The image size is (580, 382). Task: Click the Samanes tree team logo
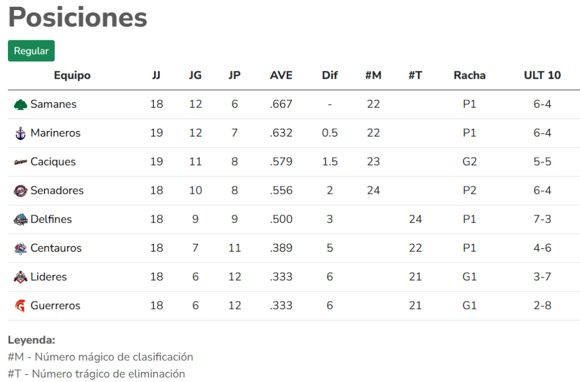(20, 105)
